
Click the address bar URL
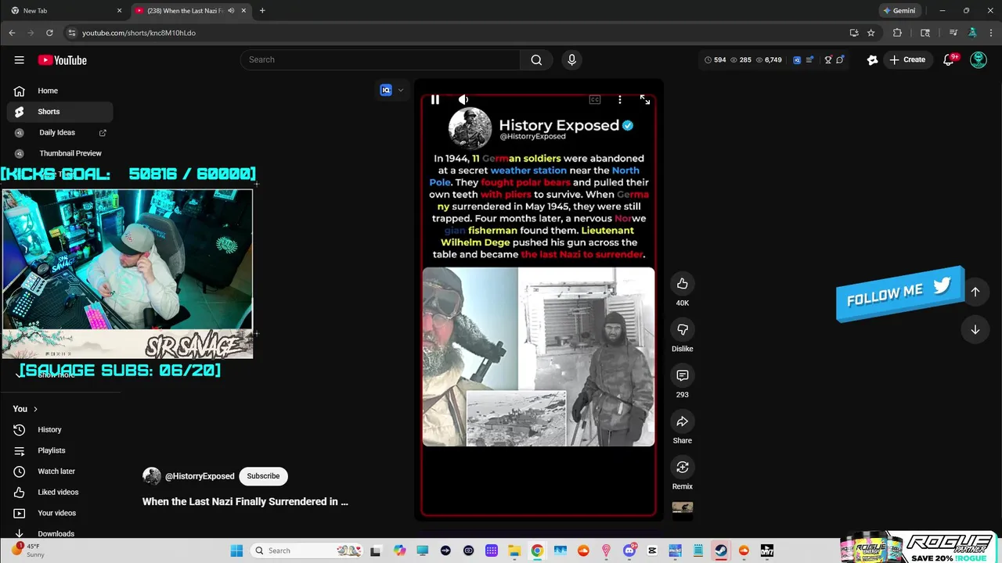139,33
